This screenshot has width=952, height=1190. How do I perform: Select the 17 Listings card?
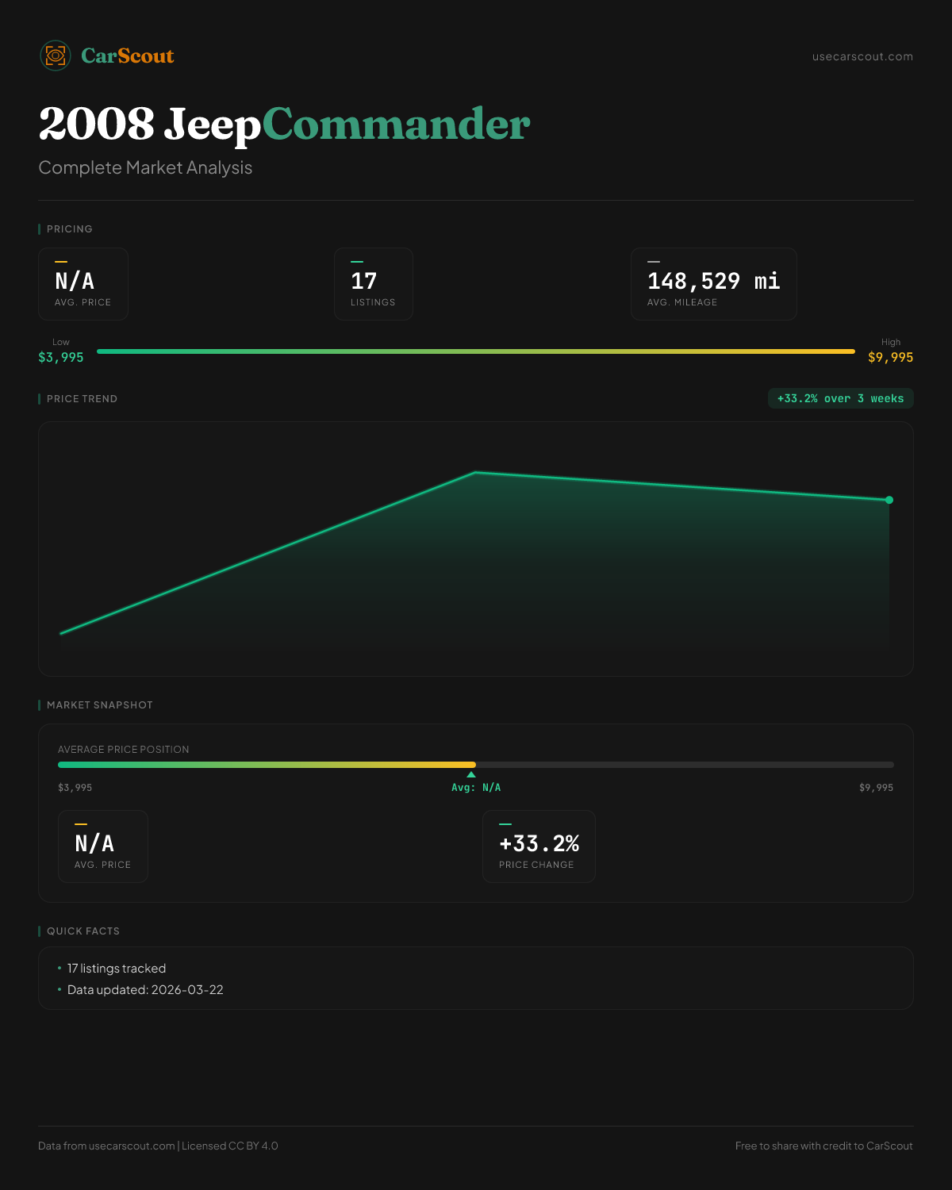(373, 284)
